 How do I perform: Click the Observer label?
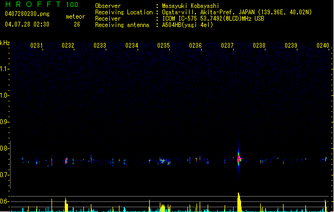pyautogui.click(x=108, y=6)
